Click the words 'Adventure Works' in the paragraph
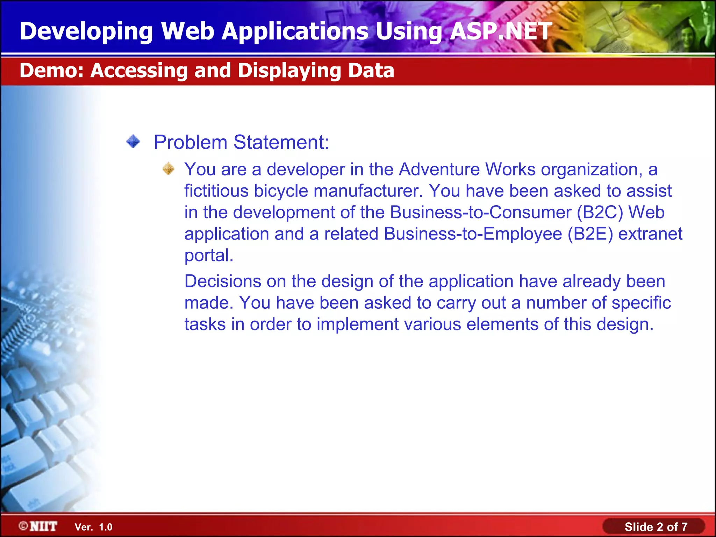This screenshot has width=716, height=537. 467,169
